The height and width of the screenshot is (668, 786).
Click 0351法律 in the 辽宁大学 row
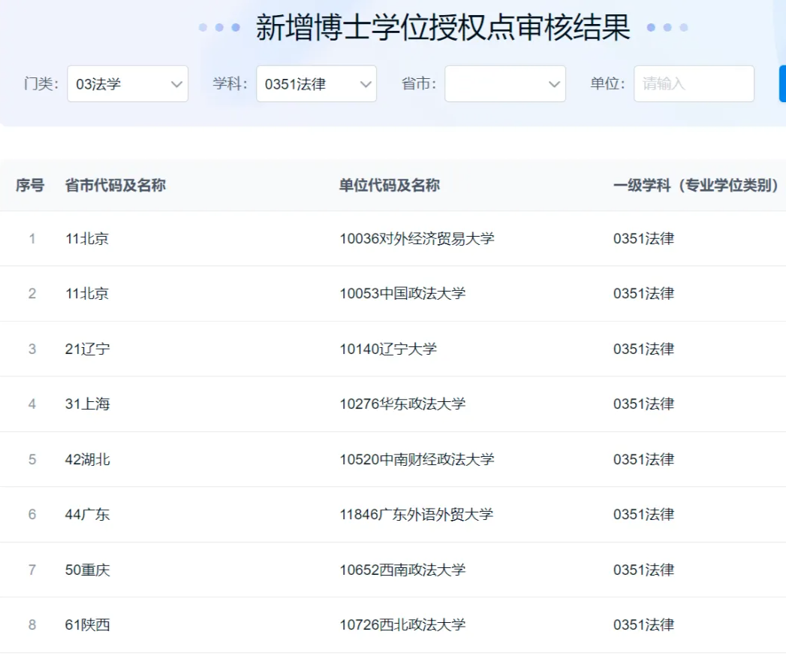(643, 349)
